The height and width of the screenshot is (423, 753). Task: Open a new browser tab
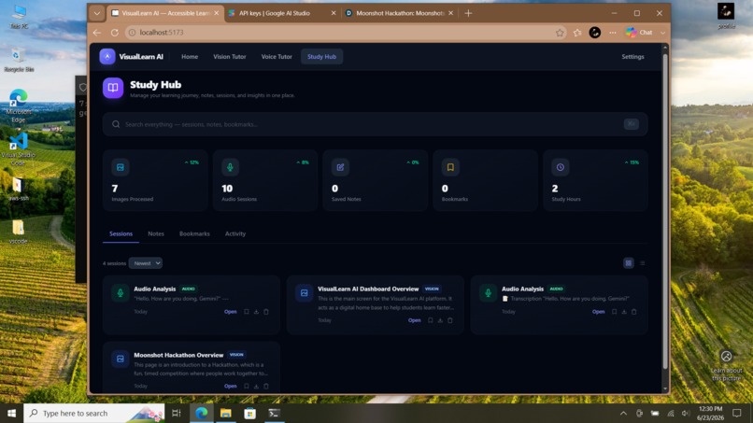pyautogui.click(x=468, y=13)
